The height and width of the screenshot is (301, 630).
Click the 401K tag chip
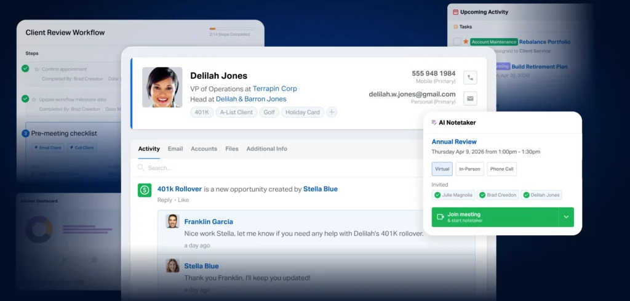(x=202, y=113)
